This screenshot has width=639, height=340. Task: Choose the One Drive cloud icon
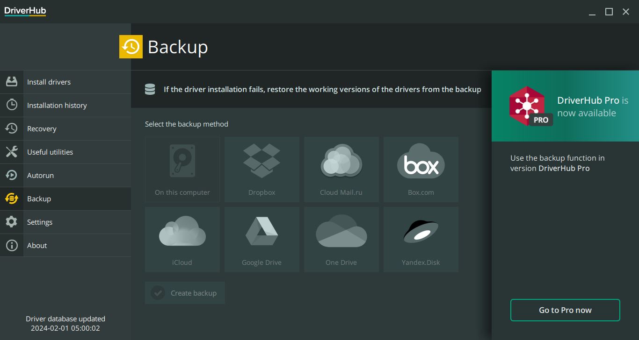coord(341,231)
